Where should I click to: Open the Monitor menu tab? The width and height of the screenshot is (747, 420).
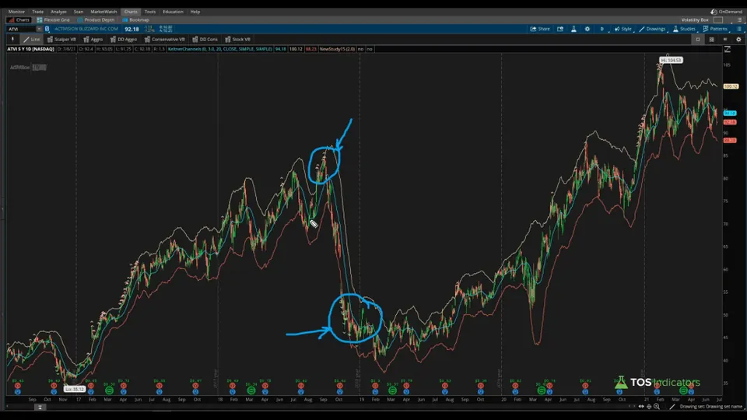click(16, 12)
